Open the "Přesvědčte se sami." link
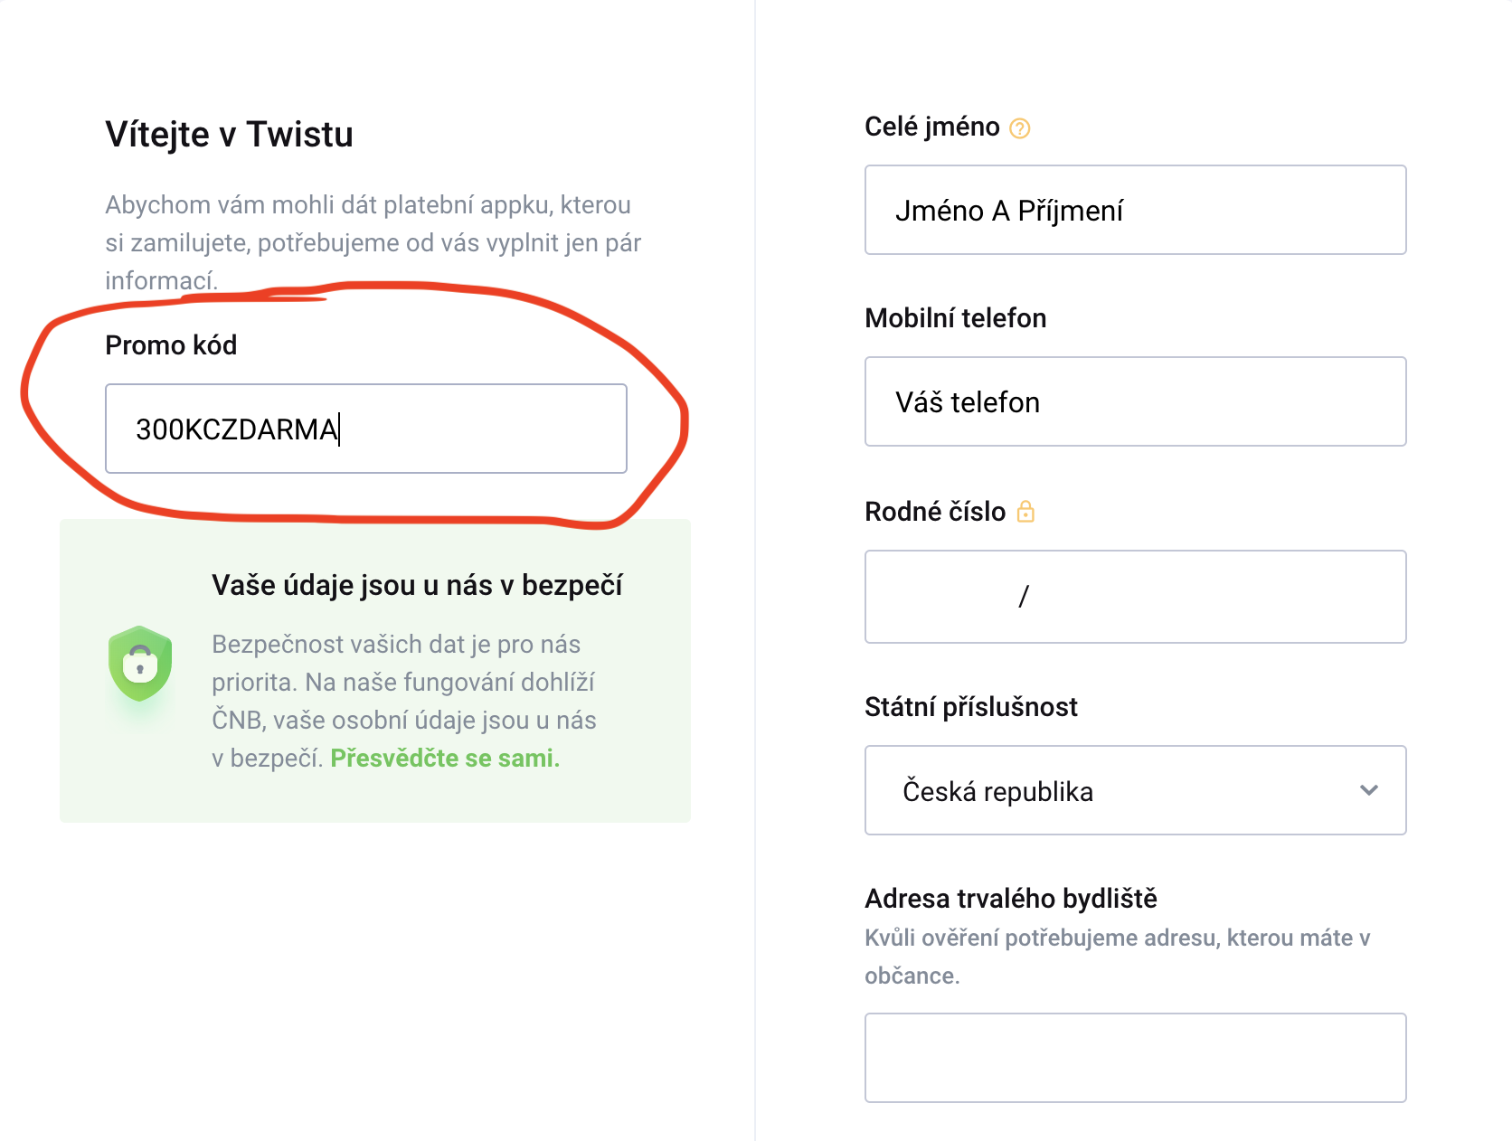The height and width of the screenshot is (1141, 1512). coord(445,758)
